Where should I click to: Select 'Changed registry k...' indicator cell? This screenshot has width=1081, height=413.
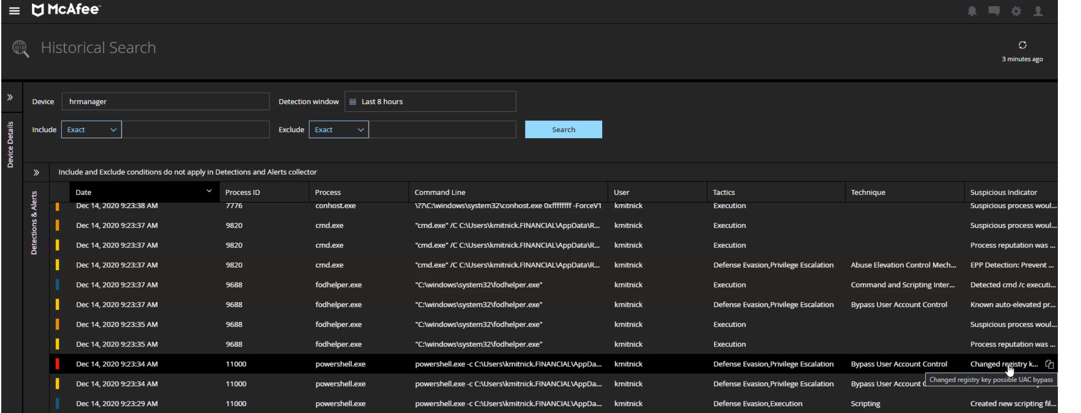pos(1004,364)
